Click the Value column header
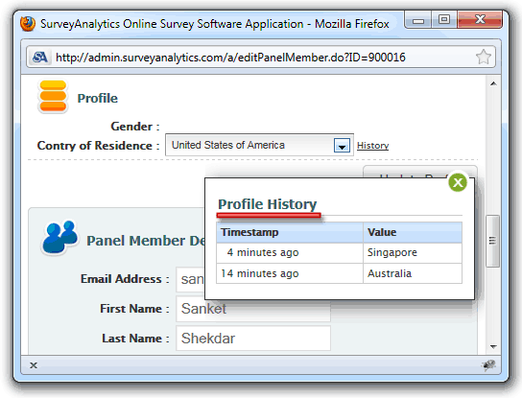 pos(413,232)
